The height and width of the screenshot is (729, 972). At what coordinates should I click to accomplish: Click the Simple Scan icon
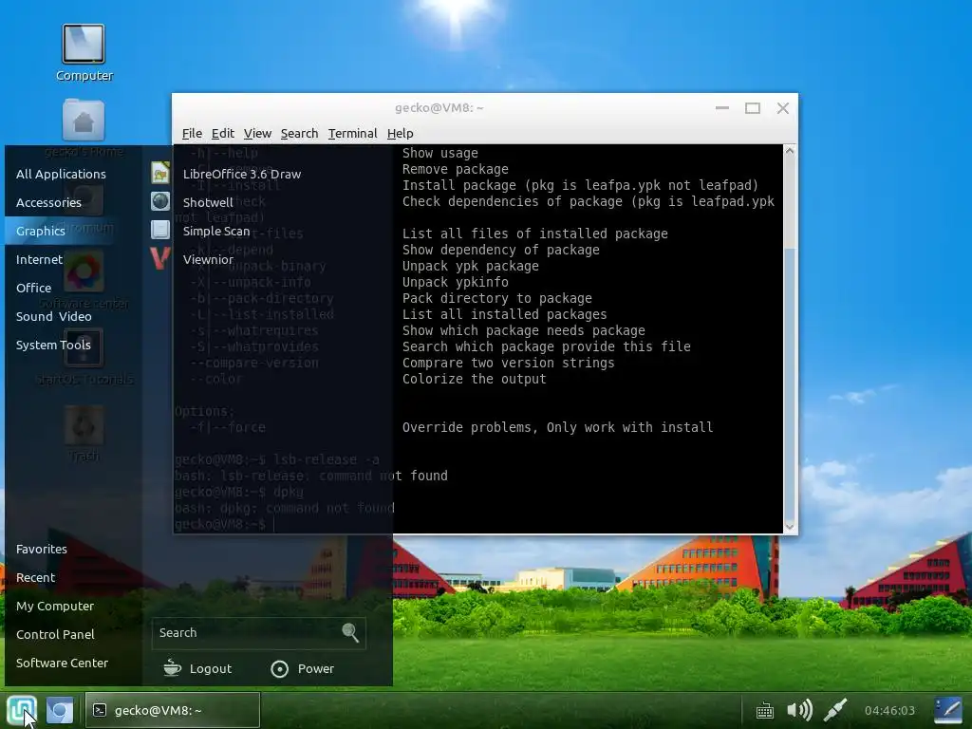[x=159, y=230]
